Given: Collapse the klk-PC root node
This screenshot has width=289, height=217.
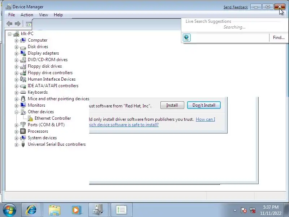Looking at the screenshot, I should [x=10, y=34].
